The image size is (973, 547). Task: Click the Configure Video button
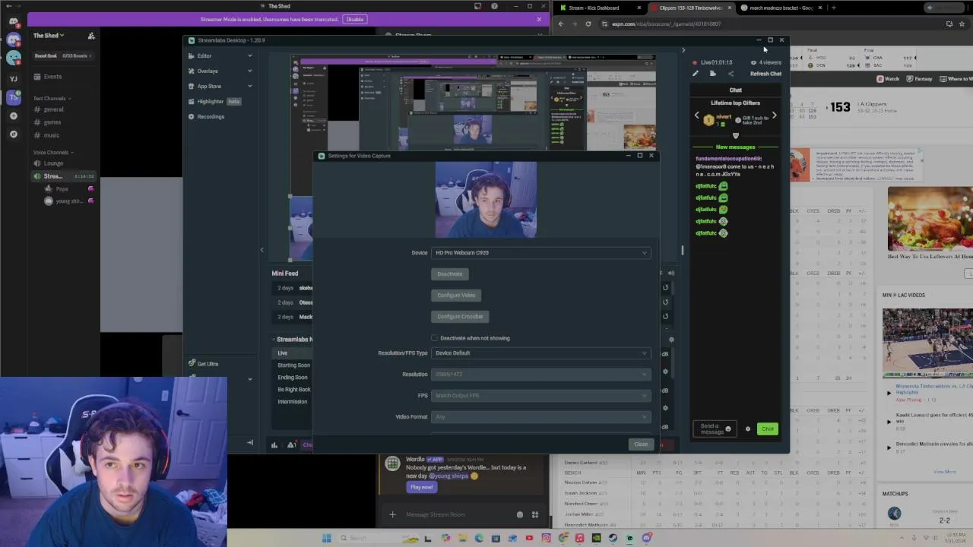tap(456, 295)
